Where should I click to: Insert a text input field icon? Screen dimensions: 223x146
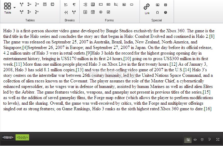pyautogui.click(x=101, y=4)
